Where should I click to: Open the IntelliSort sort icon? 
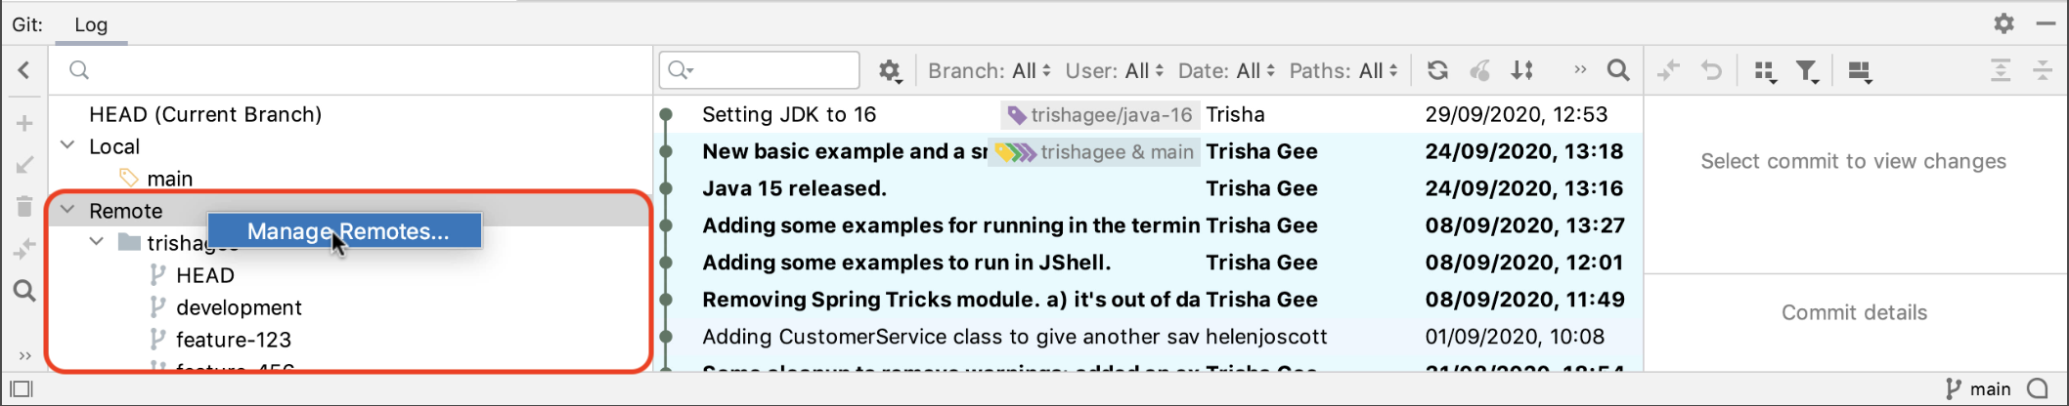pos(1522,70)
